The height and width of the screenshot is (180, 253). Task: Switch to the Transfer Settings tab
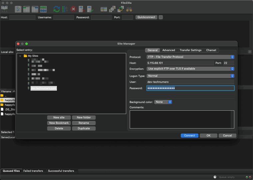tap(190, 50)
